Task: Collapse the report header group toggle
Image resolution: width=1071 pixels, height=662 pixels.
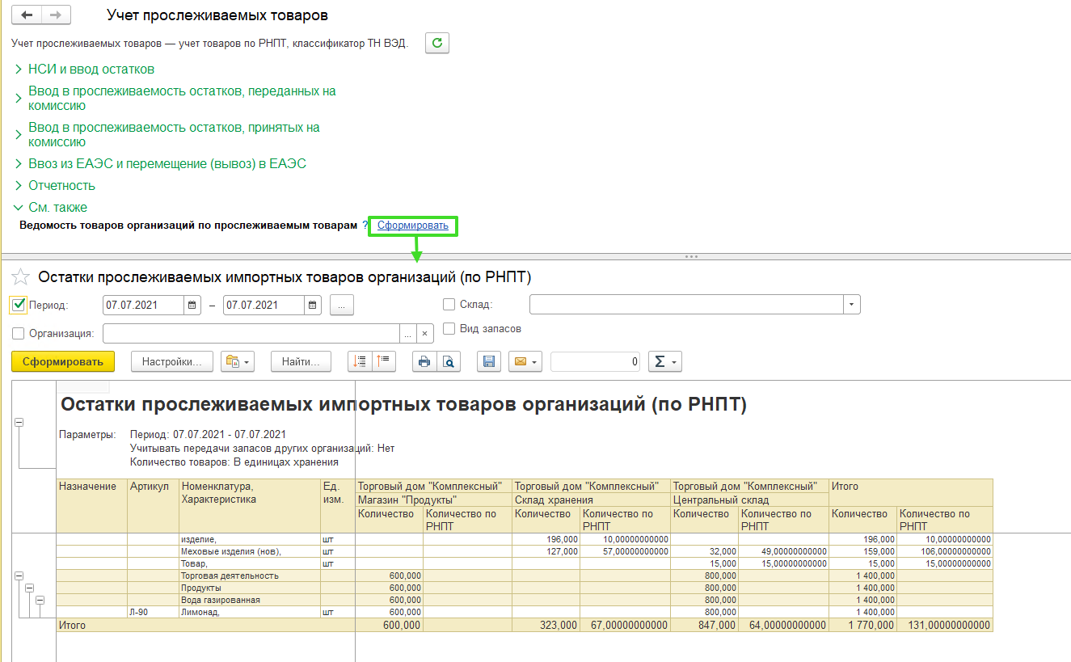Action: 19,422
